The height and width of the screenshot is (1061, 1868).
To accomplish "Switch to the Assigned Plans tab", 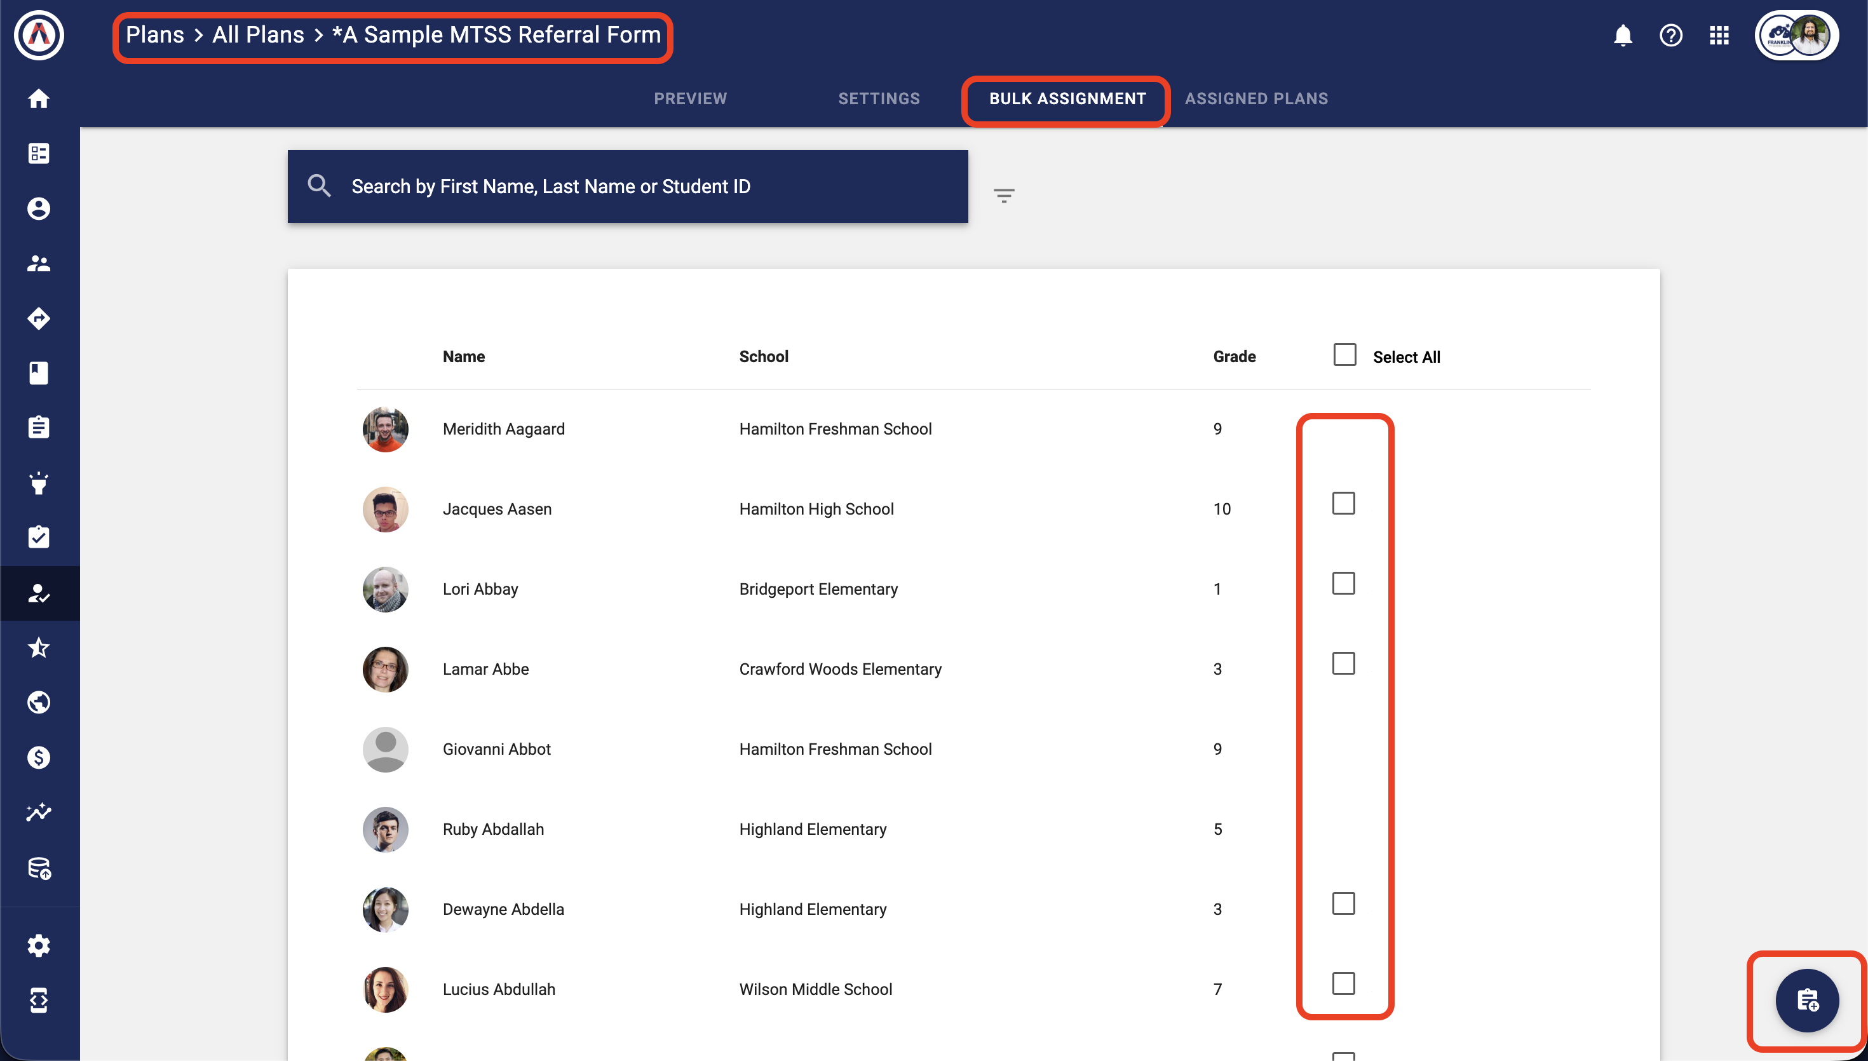I will [1256, 98].
